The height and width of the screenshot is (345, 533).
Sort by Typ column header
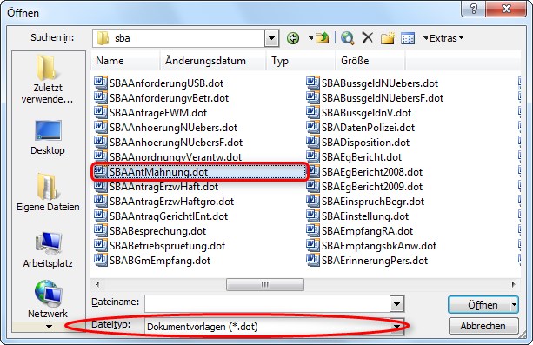[x=301, y=61]
